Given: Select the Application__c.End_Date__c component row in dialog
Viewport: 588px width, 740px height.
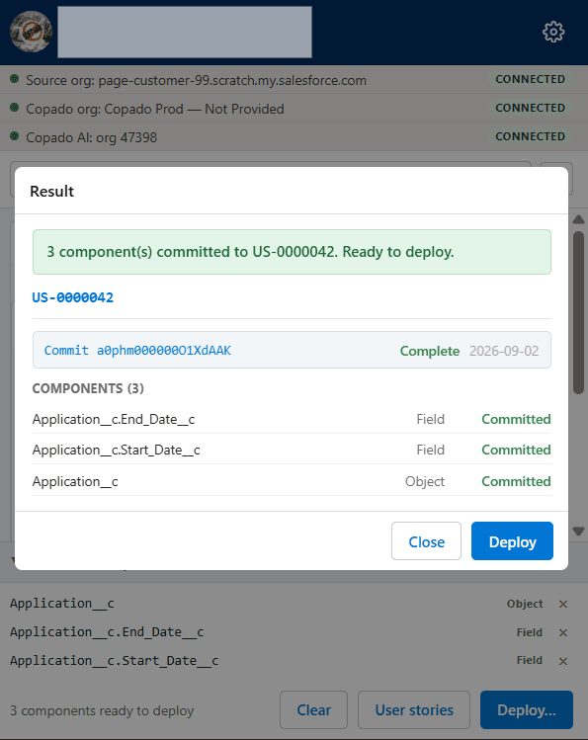Looking at the screenshot, I should [292, 419].
